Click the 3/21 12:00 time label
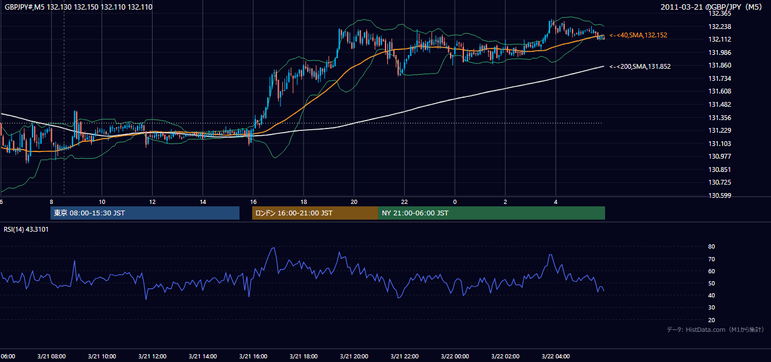 coord(153,357)
